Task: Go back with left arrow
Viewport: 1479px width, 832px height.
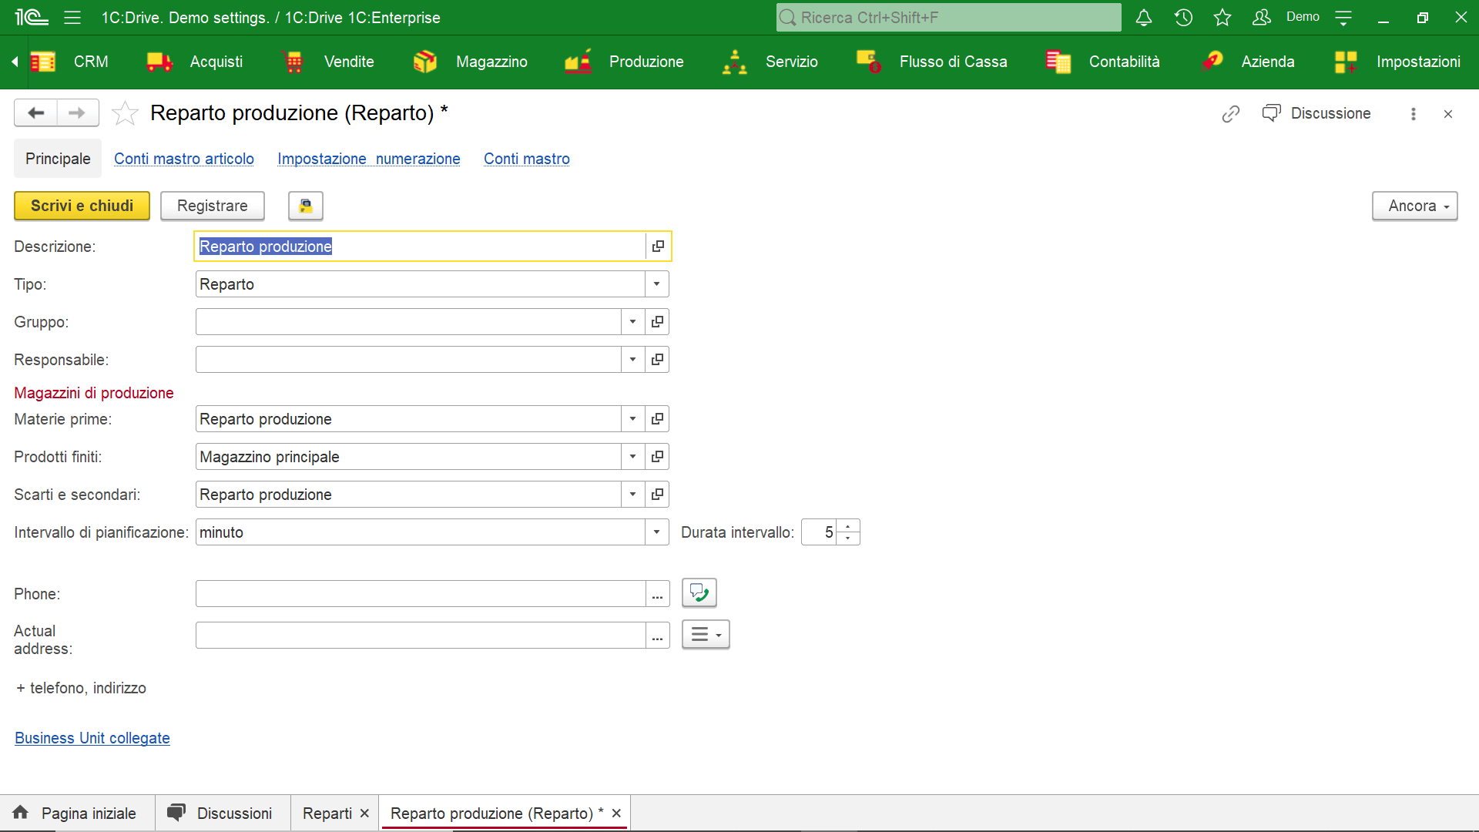Action: (x=35, y=113)
